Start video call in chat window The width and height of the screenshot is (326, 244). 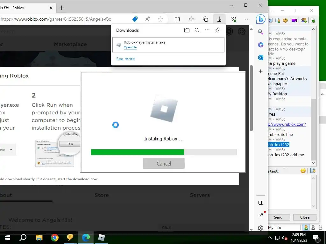(294, 20)
